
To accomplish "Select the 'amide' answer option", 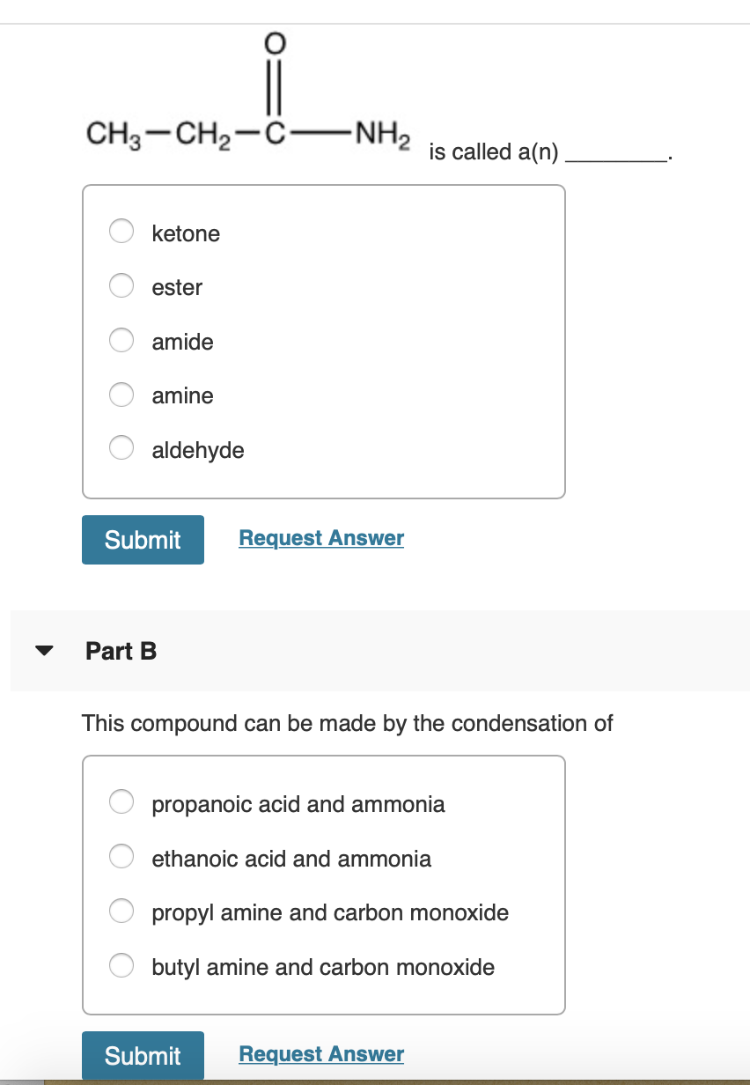I will (121, 340).
